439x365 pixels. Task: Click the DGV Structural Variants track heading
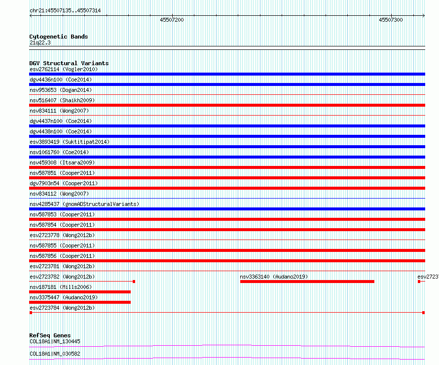69,63
